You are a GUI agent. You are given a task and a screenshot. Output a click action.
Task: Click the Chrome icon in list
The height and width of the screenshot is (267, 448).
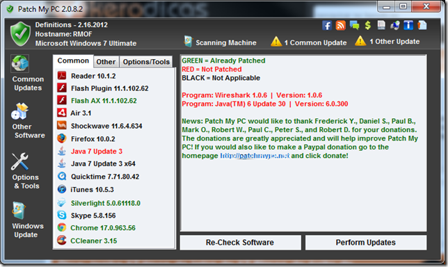coord(62,227)
